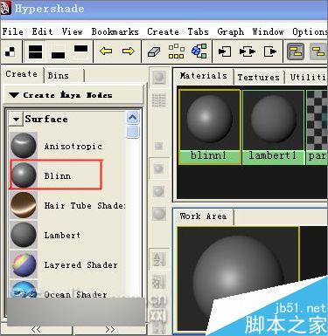Click the Hair Tube Shader label

click(85, 205)
